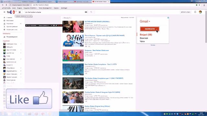Click the НАПИСАТИ compose button in Gmail ad
Viewport: 207px width, 116px height.
tap(149, 29)
